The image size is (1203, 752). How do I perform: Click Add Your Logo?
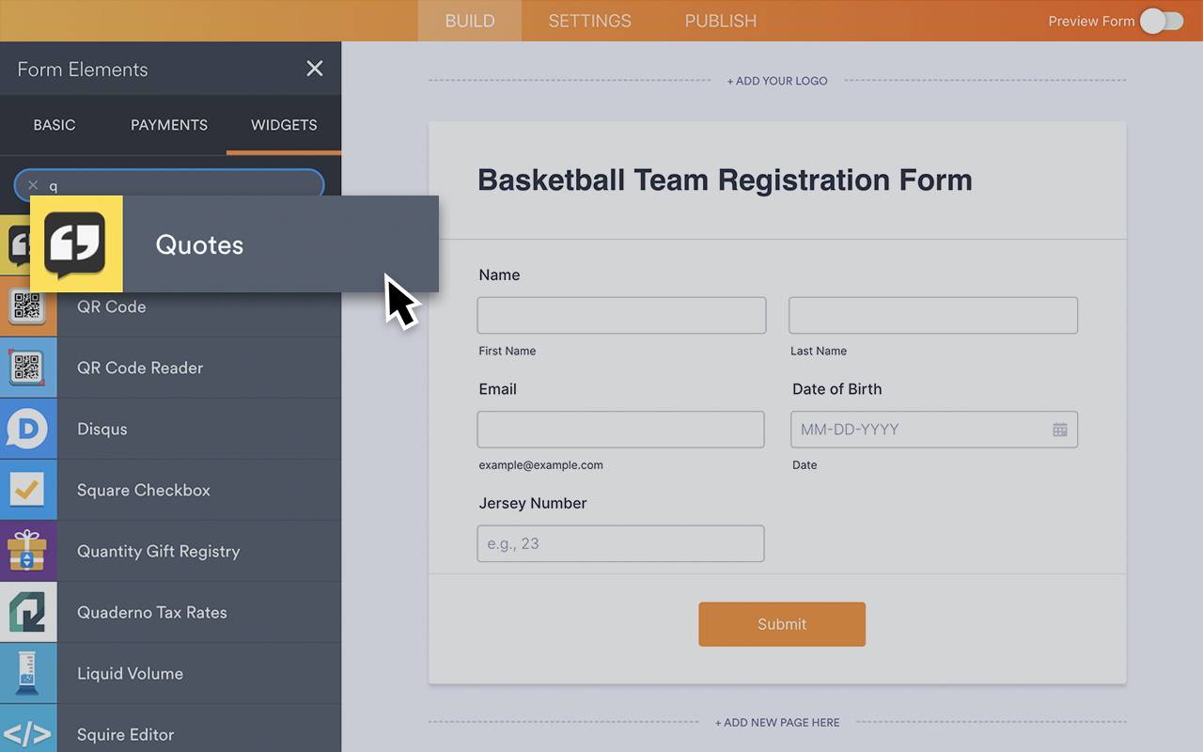[777, 81]
